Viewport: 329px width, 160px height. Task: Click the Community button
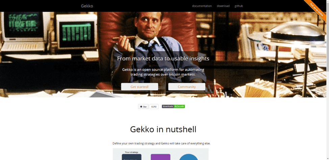[x=187, y=87]
